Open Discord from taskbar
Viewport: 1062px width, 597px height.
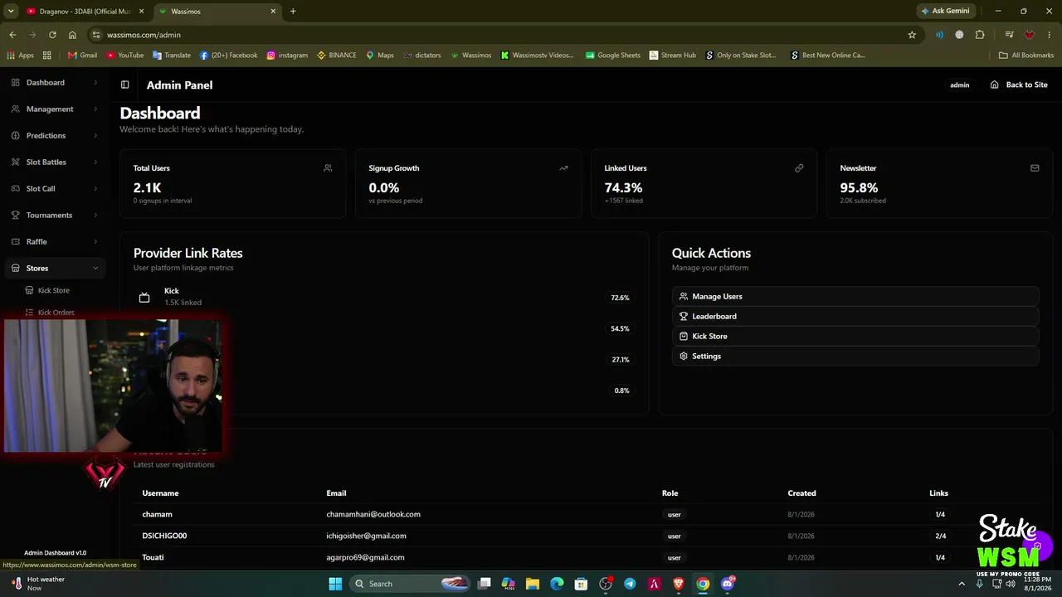coord(728,584)
